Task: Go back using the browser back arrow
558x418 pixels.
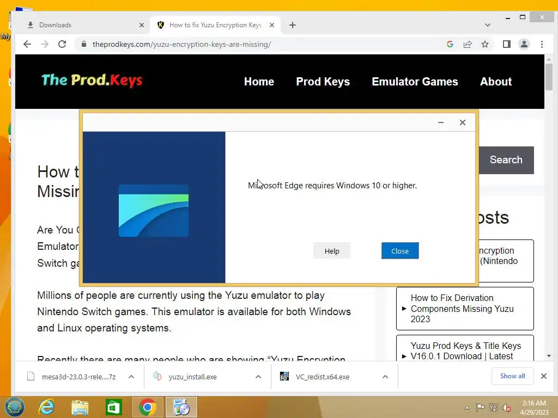Action: click(27, 44)
